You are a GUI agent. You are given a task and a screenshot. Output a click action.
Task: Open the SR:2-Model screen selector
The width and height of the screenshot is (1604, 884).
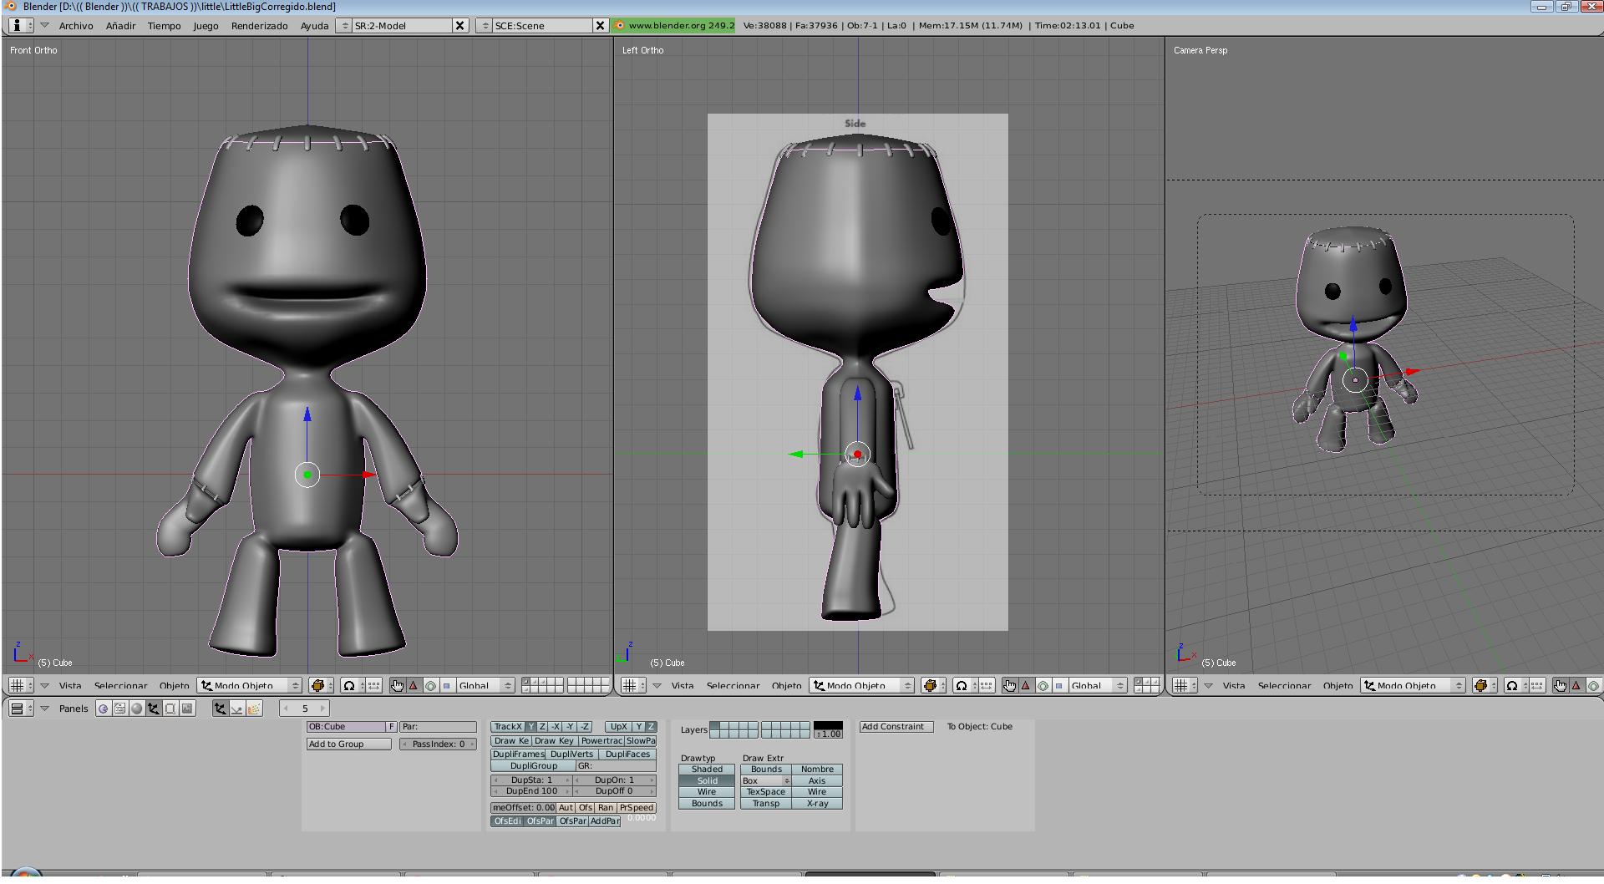pyautogui.click(x=394, y=26)
